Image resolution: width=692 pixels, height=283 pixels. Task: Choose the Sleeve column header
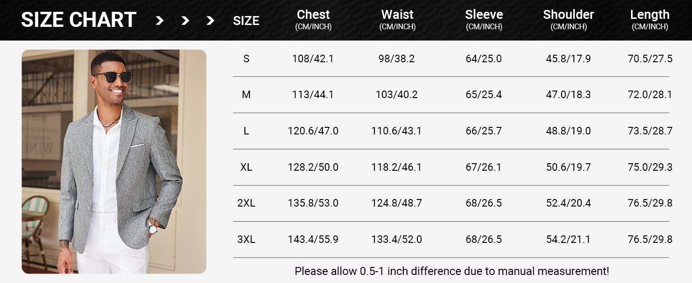click(484, 20)
